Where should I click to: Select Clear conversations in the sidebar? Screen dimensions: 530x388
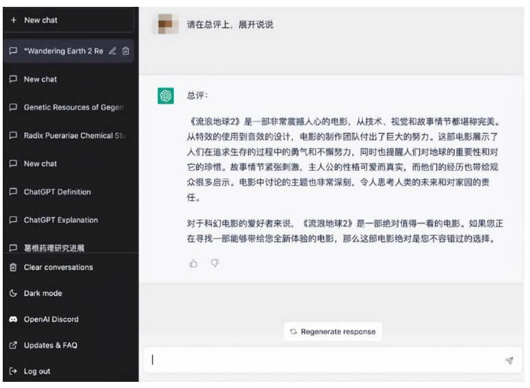point(58,267)
